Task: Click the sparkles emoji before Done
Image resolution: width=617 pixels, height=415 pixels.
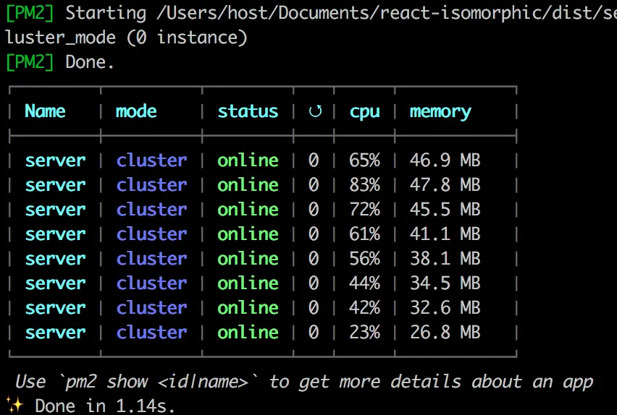Action: pyautogui.click(x=15, y=405)
